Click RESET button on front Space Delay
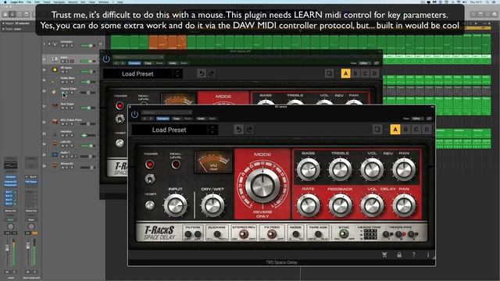Viewport: 500px width, 281px height. [x=149, y=205]
